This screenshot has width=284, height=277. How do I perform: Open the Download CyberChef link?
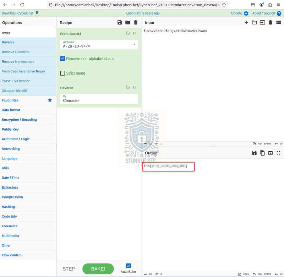pos(20,13)
